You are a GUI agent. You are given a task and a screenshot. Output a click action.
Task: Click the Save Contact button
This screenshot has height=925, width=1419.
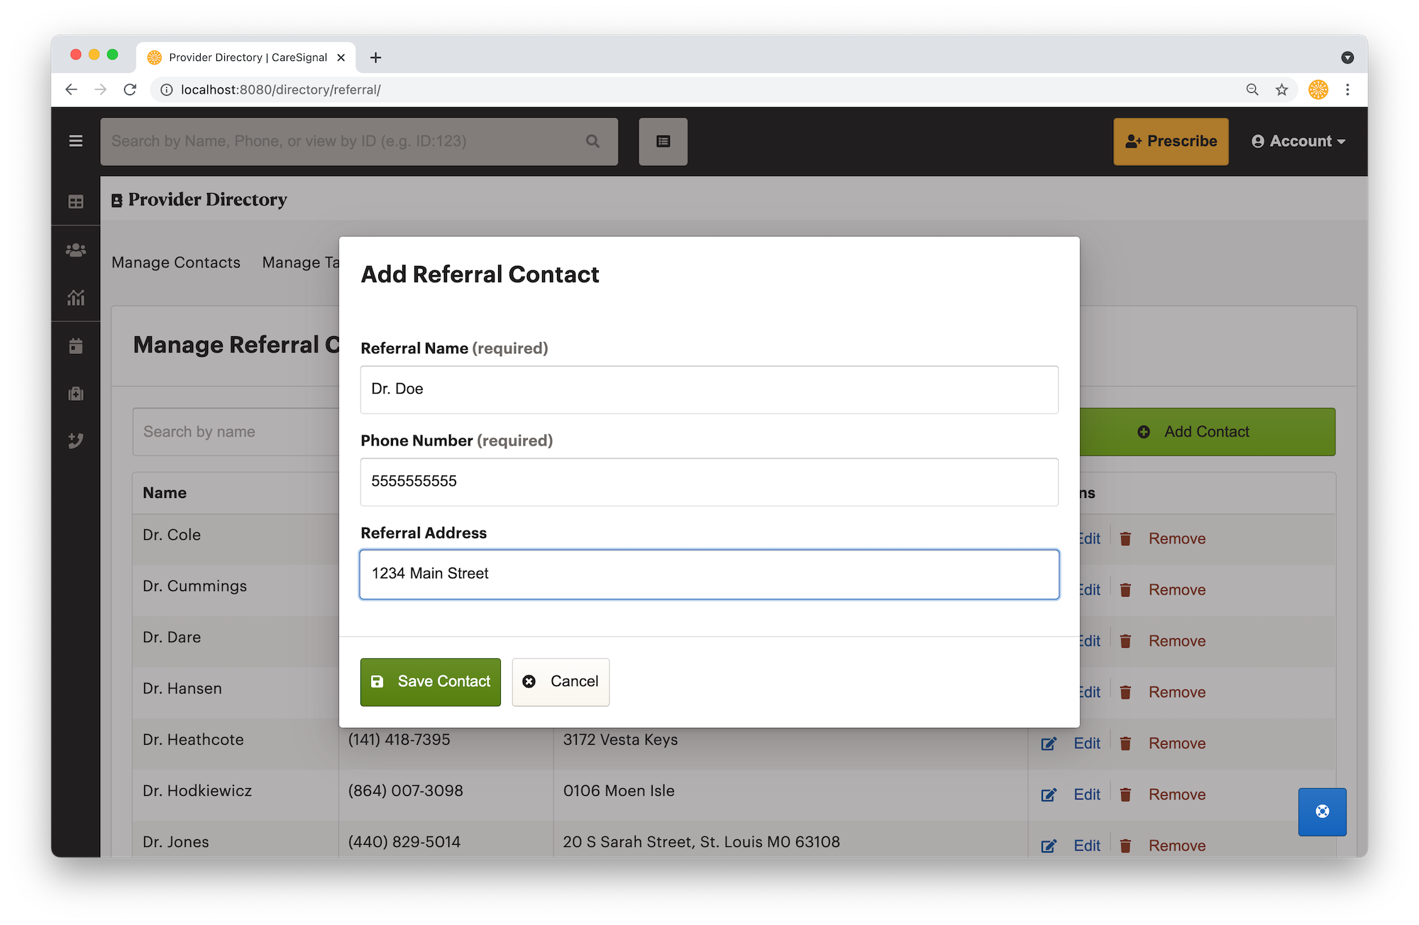[431, 682]
